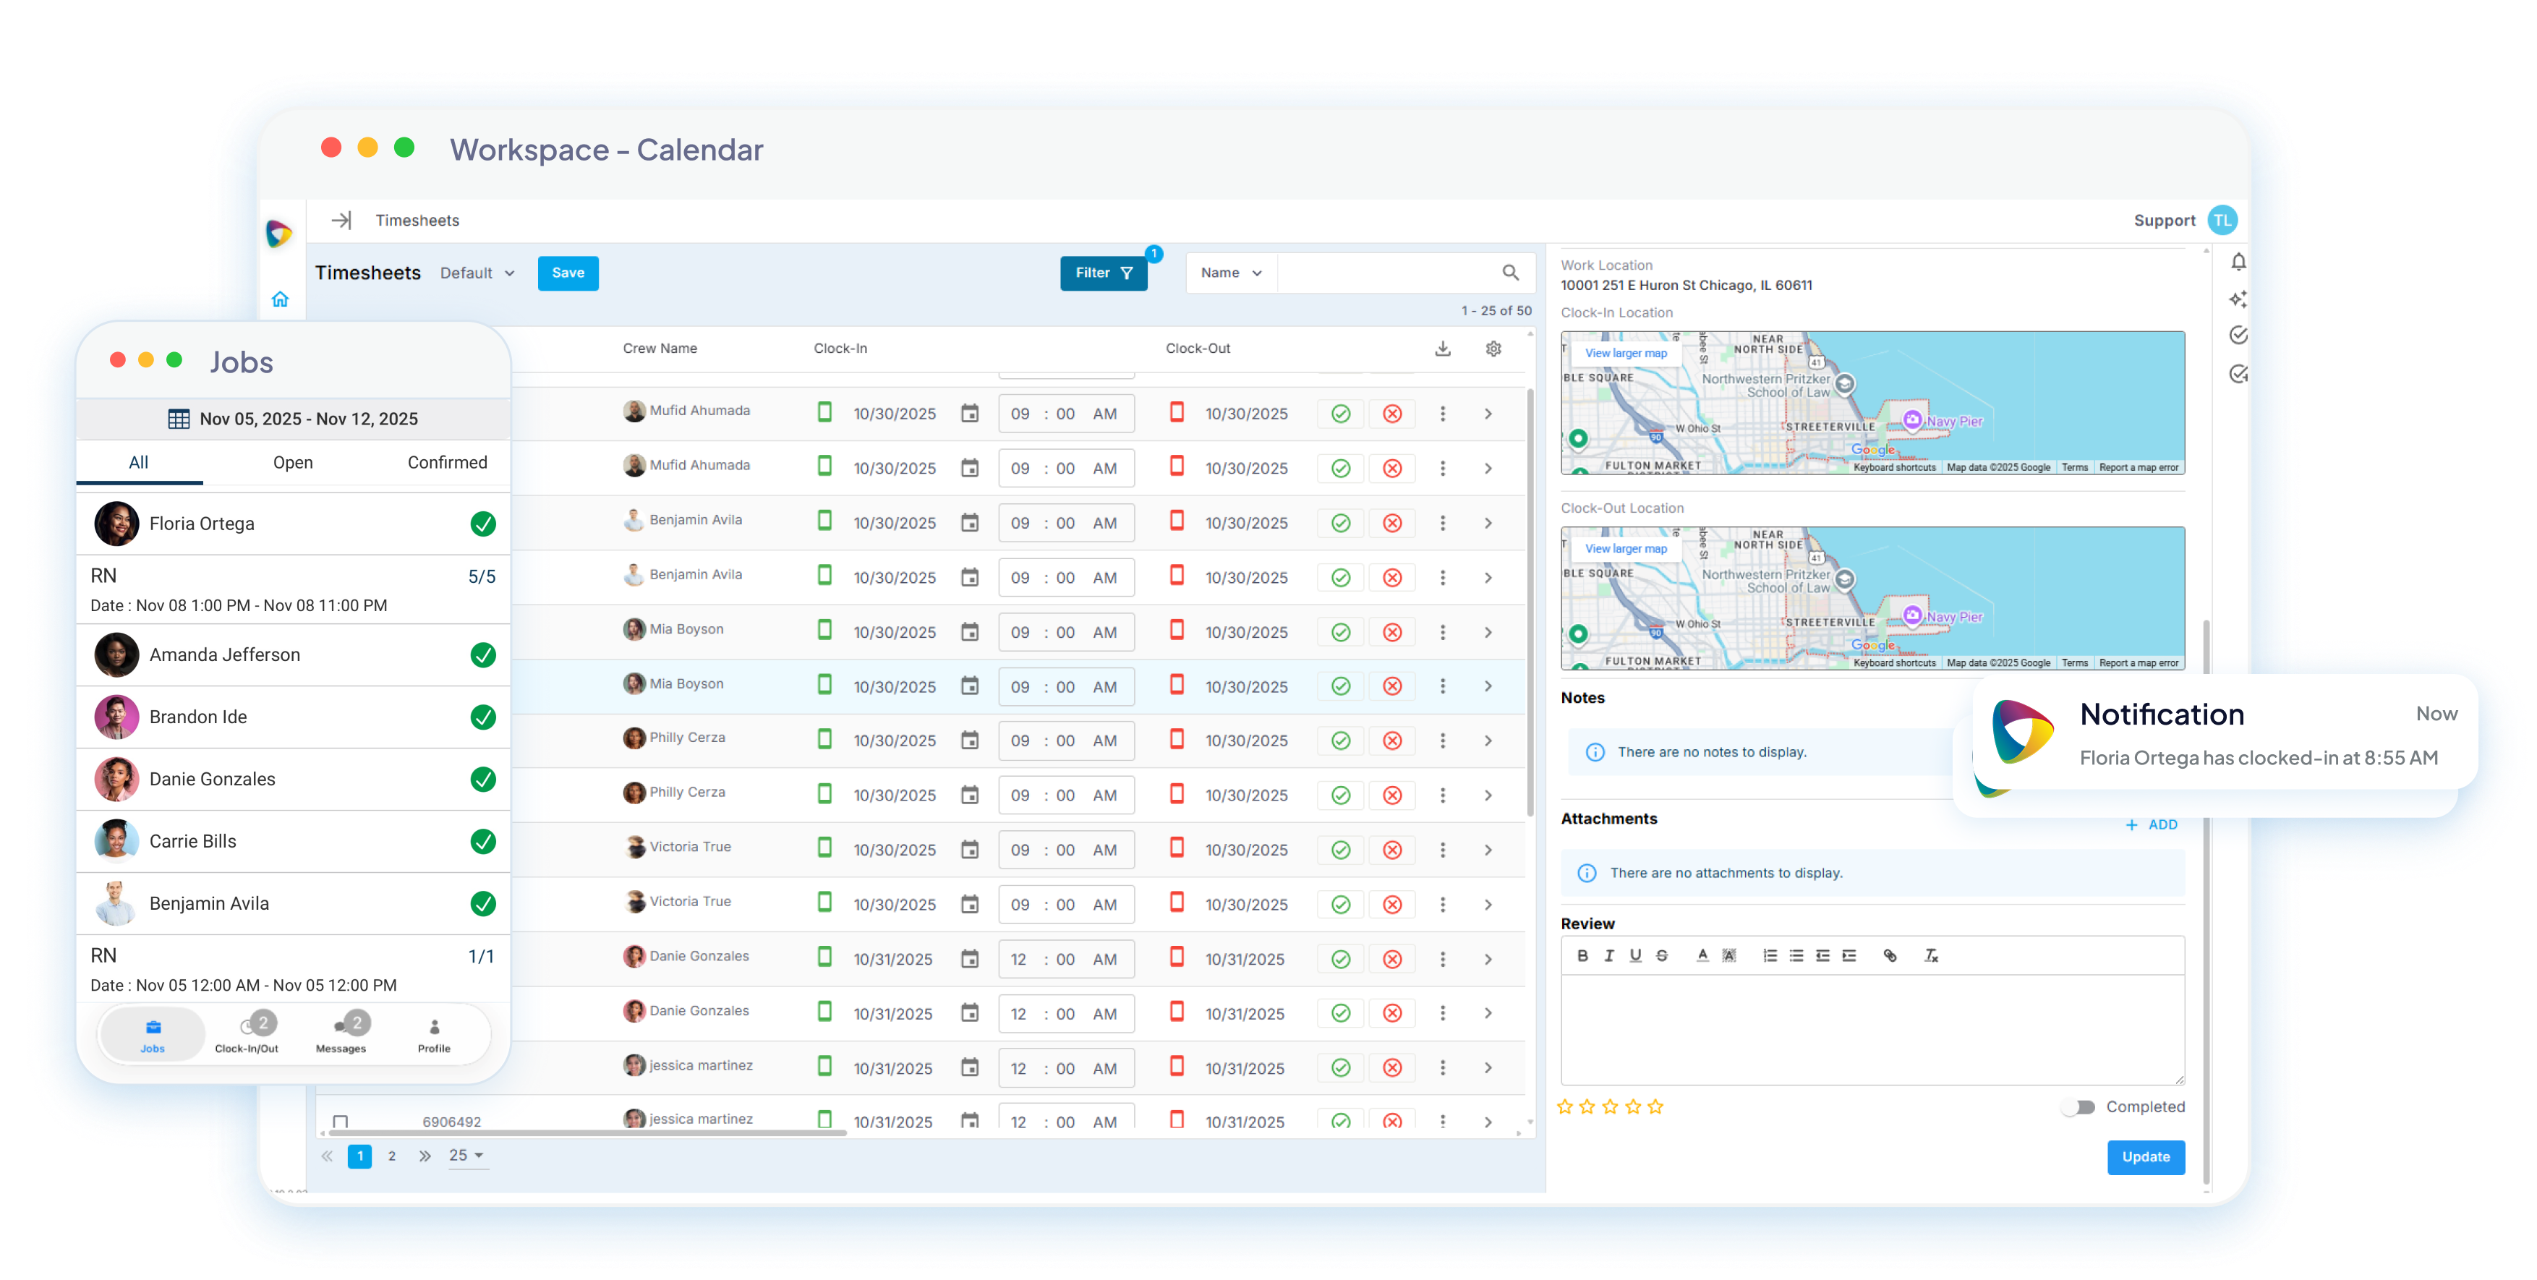
Task: Expand first jessica martinez row details chevron
Action: [x=1488, y=1068]
